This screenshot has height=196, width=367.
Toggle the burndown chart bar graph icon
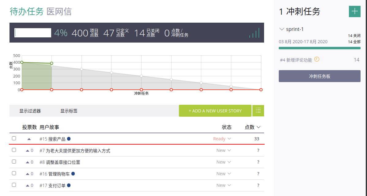[x=254, y=33]
